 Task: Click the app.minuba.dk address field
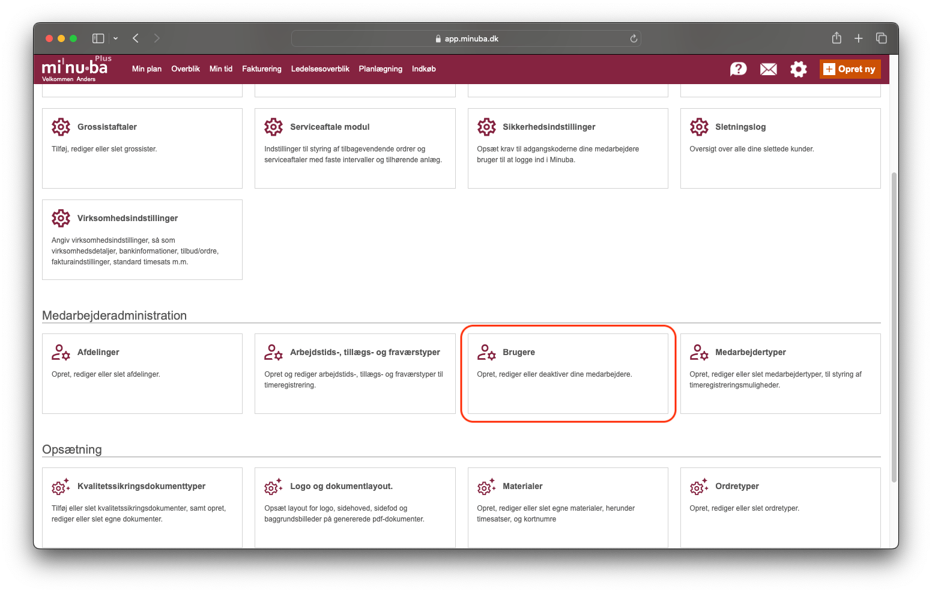(466, 38)
